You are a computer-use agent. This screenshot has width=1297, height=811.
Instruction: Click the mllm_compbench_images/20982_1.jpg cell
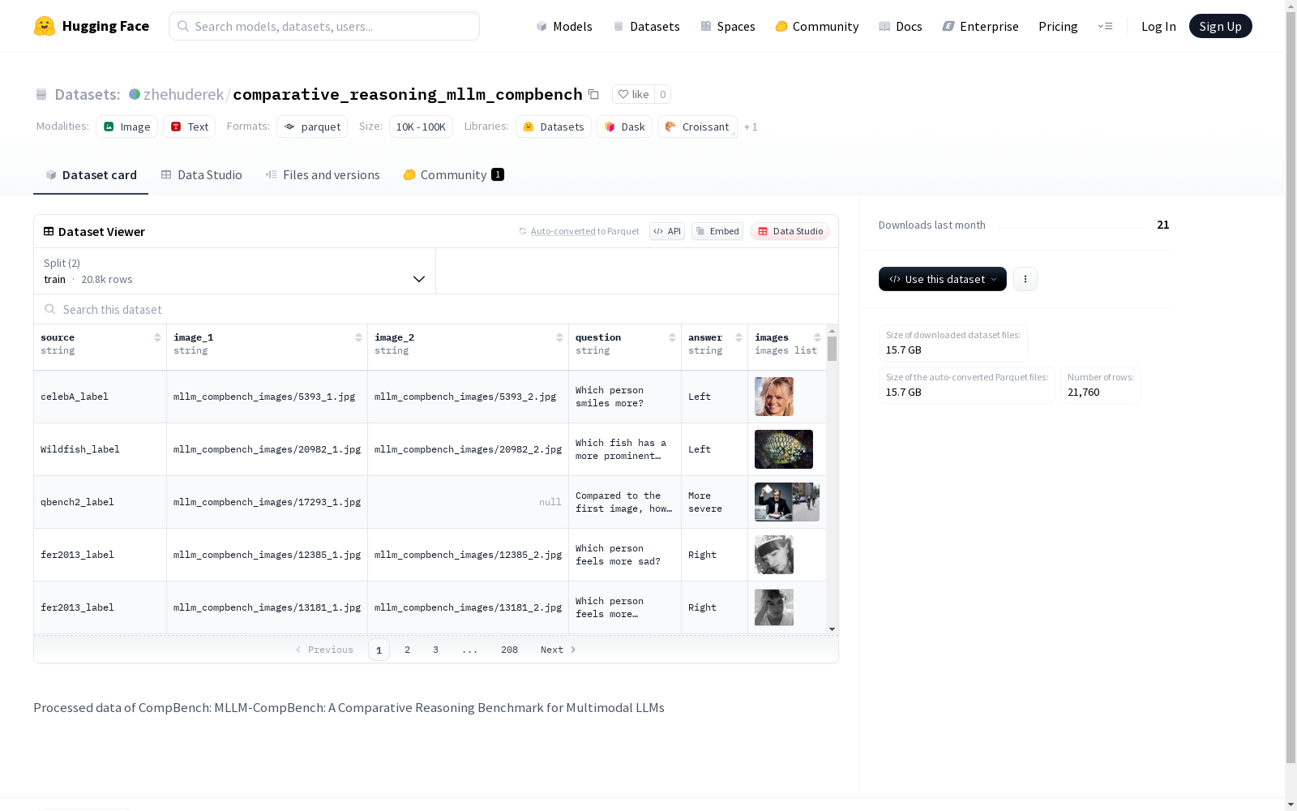pos(267,449)
